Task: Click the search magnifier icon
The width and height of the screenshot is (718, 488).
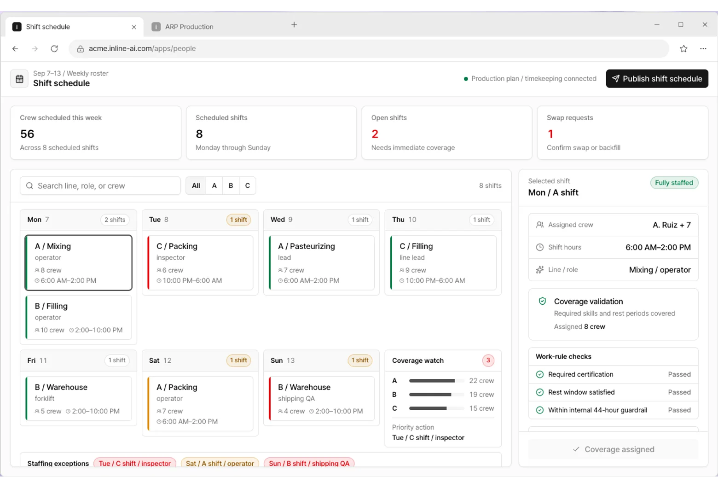Action: 29,186
